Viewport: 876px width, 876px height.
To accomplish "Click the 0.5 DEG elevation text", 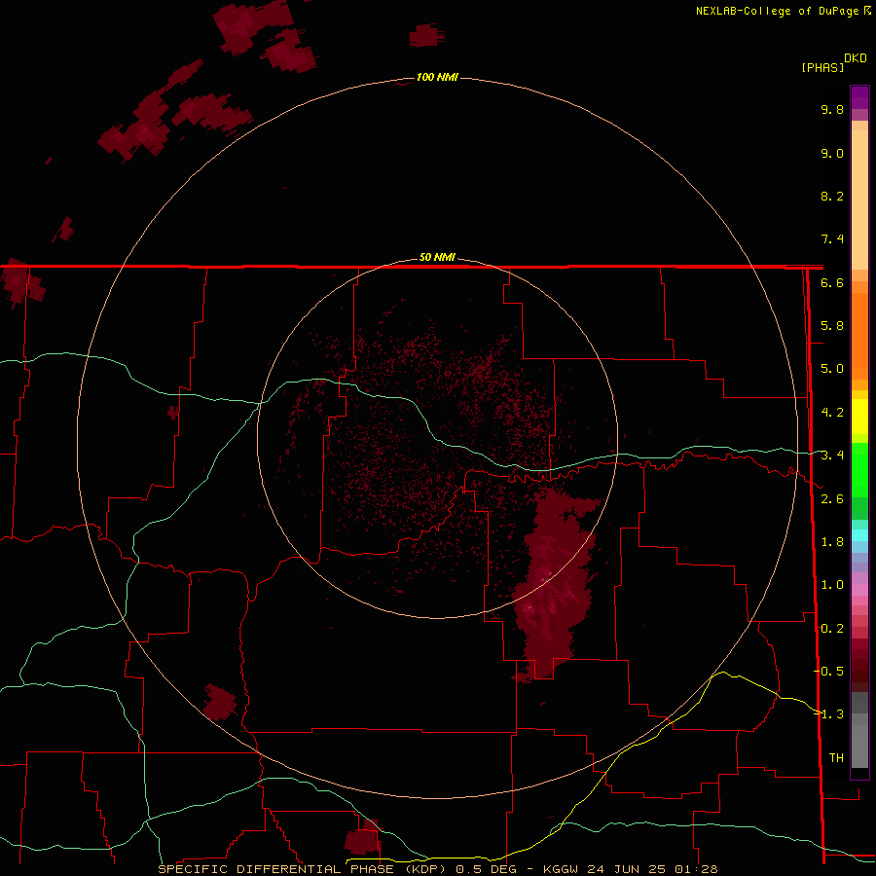I will (x=486, y=869).
